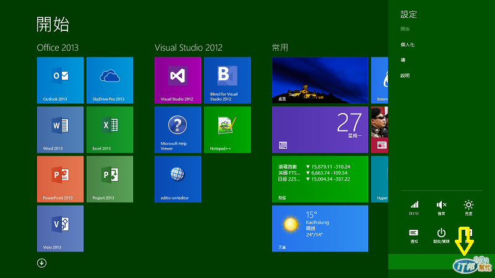The width and height of the screenshot is (495, 278).
Task: Select the Visual Studio 2012 group heading
Action: [x=189, y=48]
